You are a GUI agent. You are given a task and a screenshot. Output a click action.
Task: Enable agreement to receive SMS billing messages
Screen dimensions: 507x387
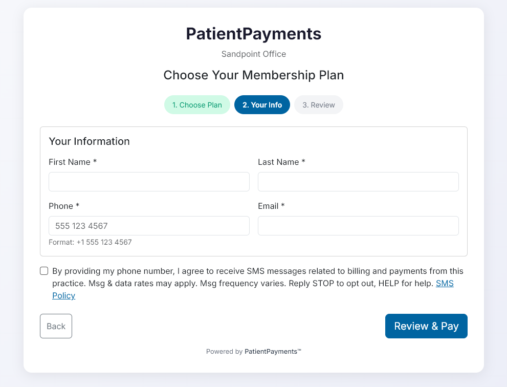pos(44,271)
